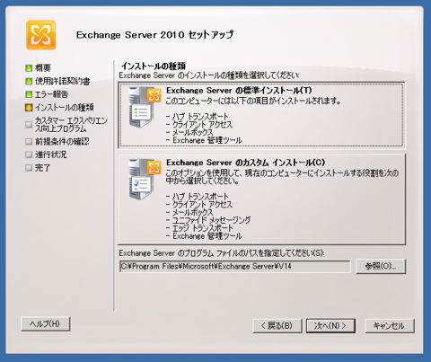Click the 使用許諾契約書 step indicator square
The image size is (431, 362).
click(x=29, y=81)
